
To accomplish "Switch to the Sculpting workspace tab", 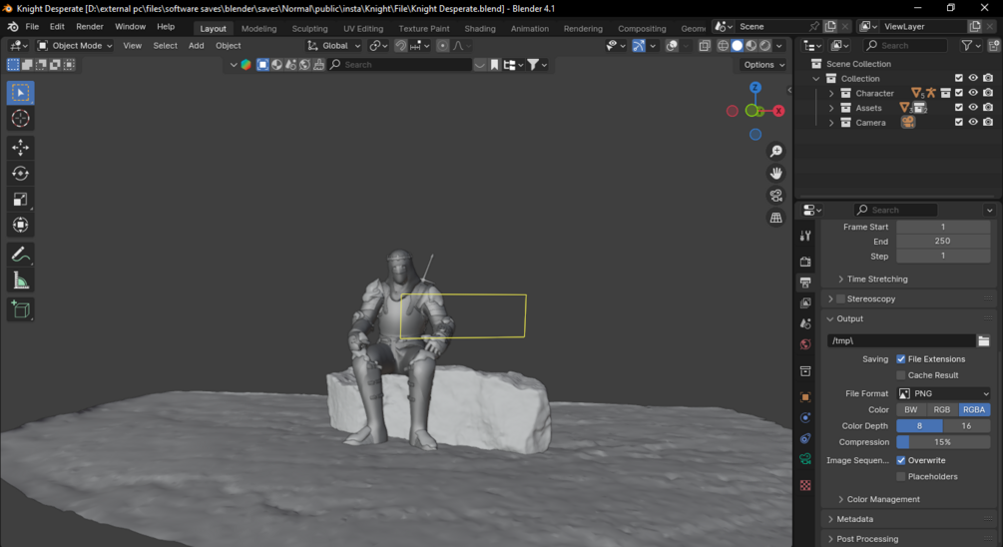I will [x=309, y=28].
